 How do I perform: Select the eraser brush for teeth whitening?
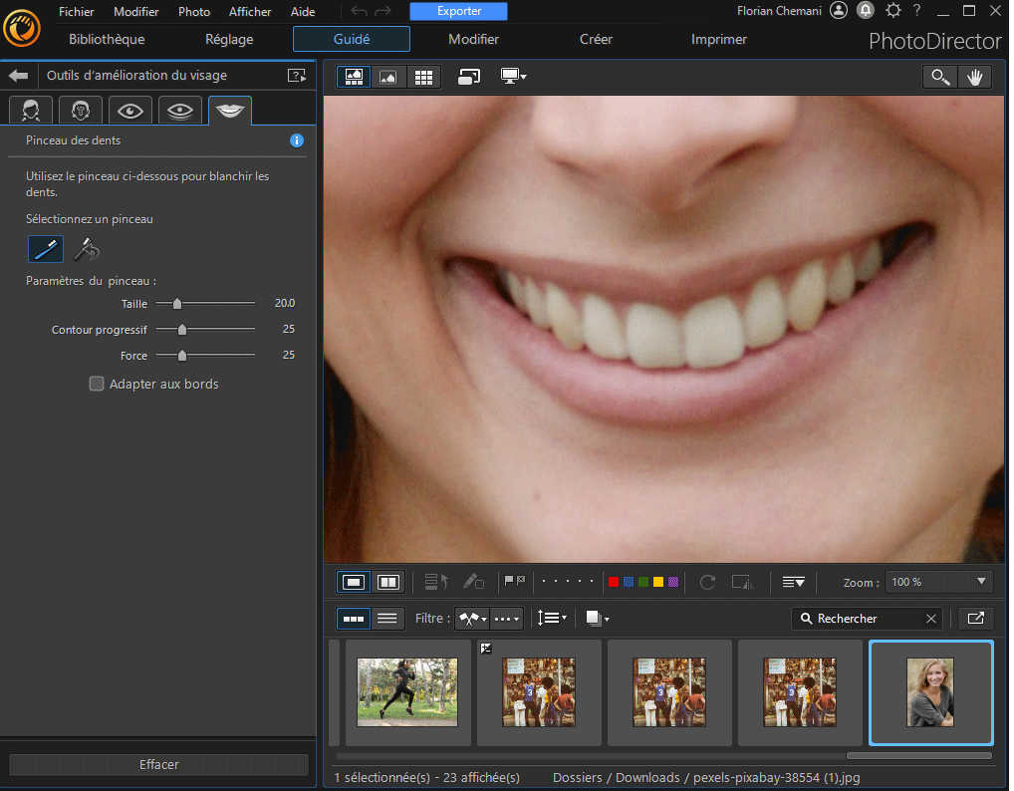[86, 248]
